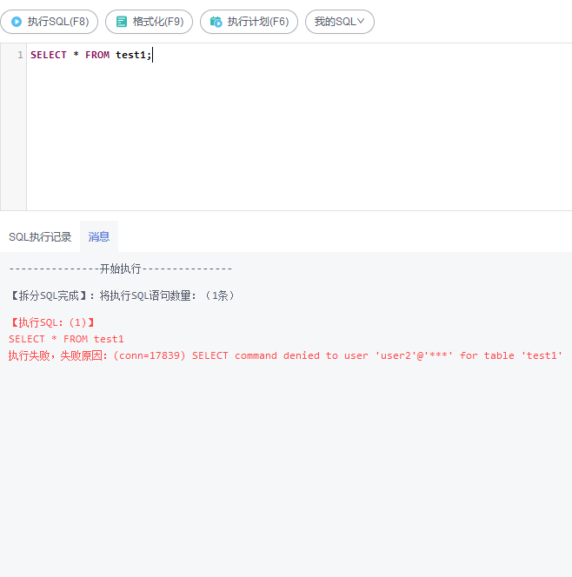Viewport: 572px width, 577px height.
Task: Run the query with the 执行SQL(F8) label
Action: 58,22
